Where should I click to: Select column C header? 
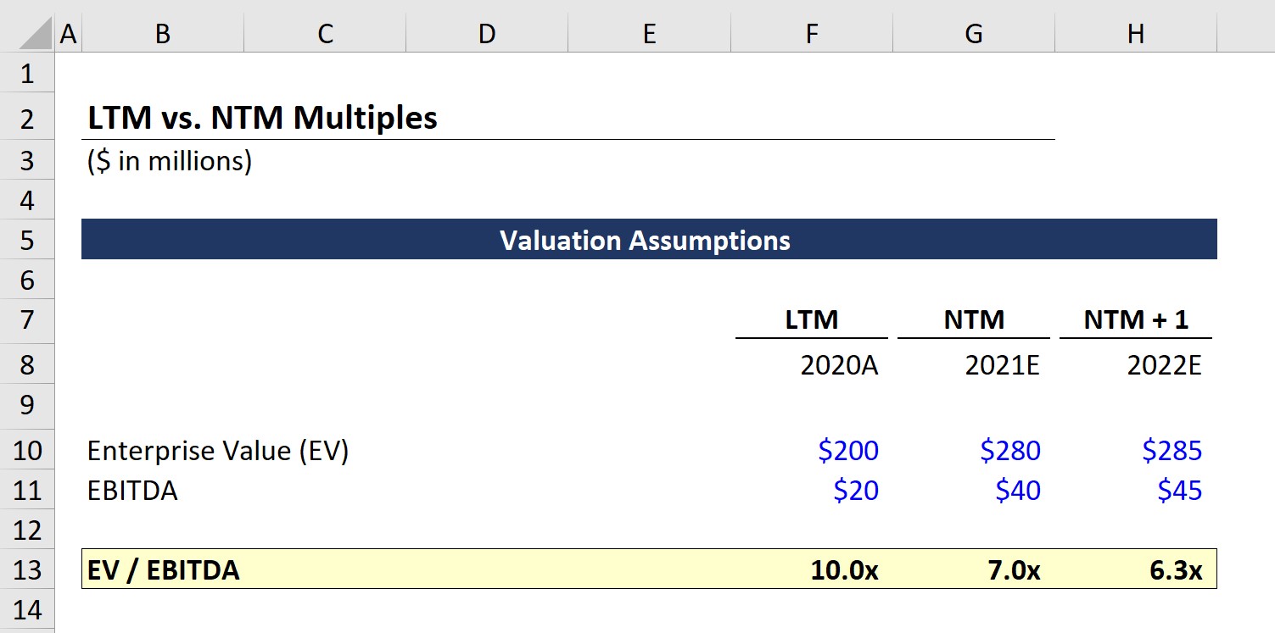[x=325, y=33]
